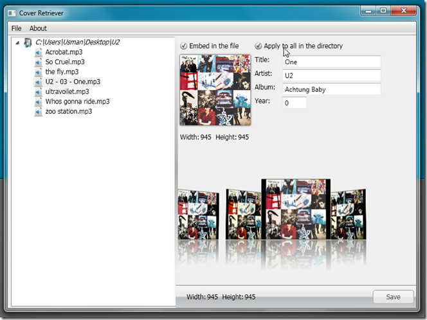The height and width of the screenshot is (320, 427).
Task: Select the rightmost cover in the carousel
Action: pos(349,215)
